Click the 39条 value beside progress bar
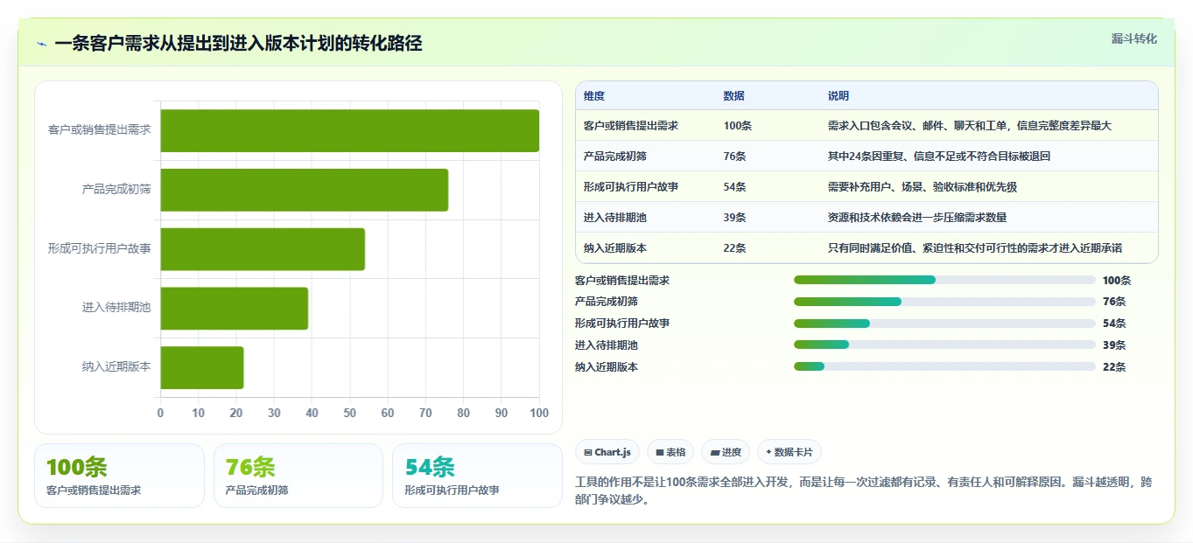 (1114, 345)
